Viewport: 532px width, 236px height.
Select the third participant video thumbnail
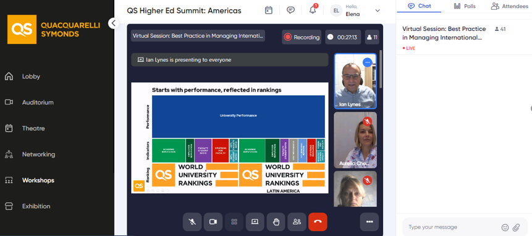(355, 189)
